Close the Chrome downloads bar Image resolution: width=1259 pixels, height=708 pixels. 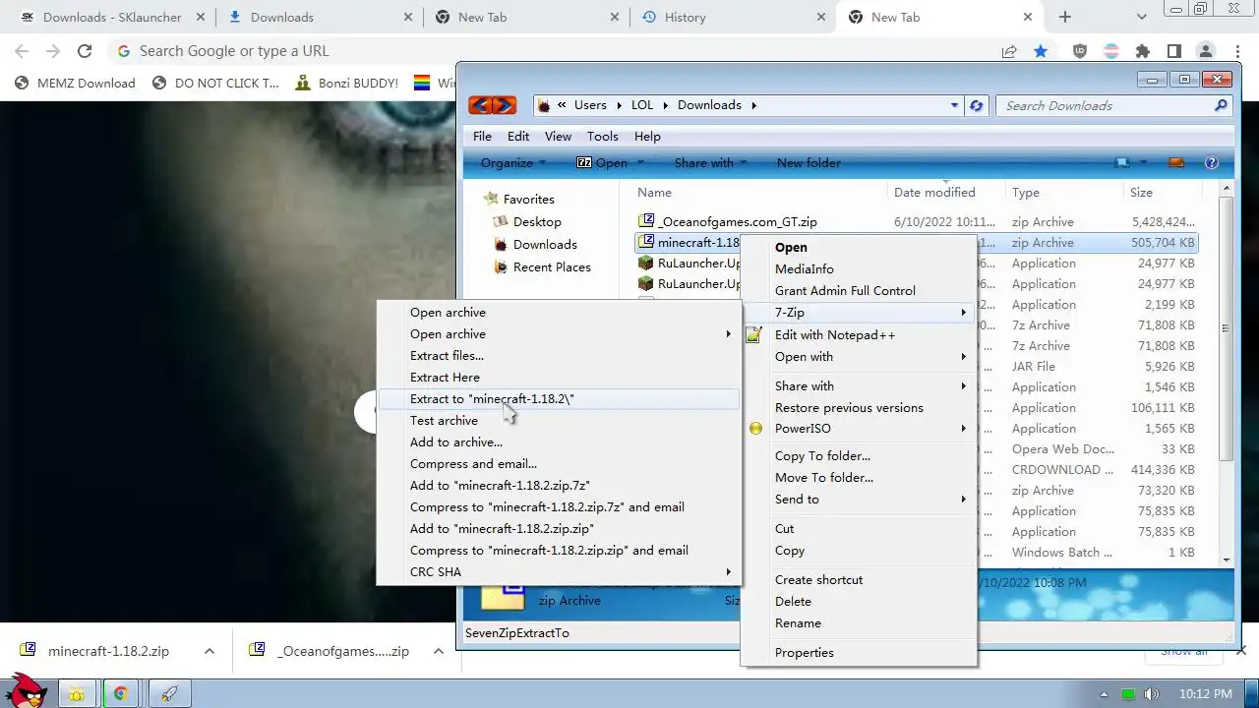(x=1240, y=650)
